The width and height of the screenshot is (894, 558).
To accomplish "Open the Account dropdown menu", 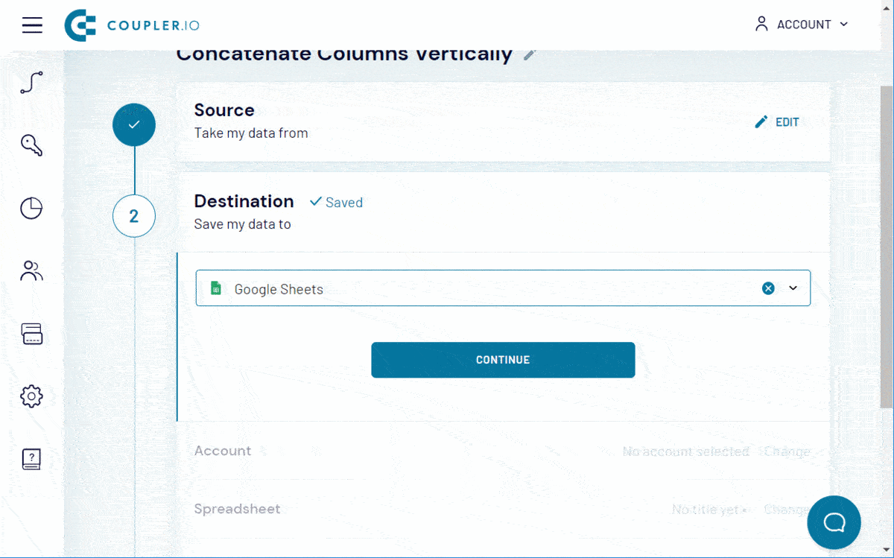I will (x=802, y=25).
